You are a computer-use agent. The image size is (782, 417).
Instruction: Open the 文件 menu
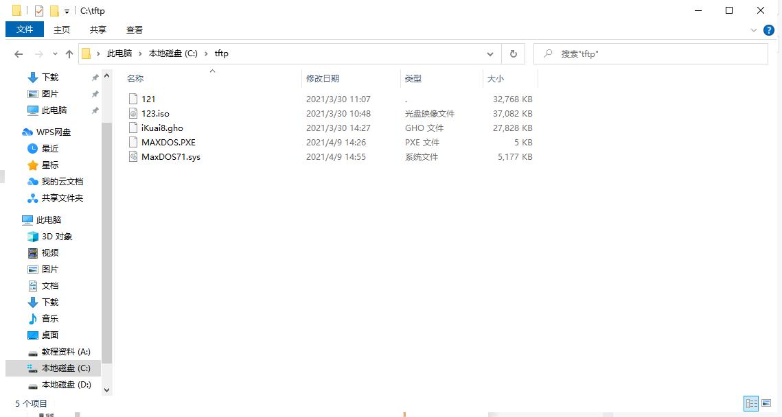click(x=24, y=29)
